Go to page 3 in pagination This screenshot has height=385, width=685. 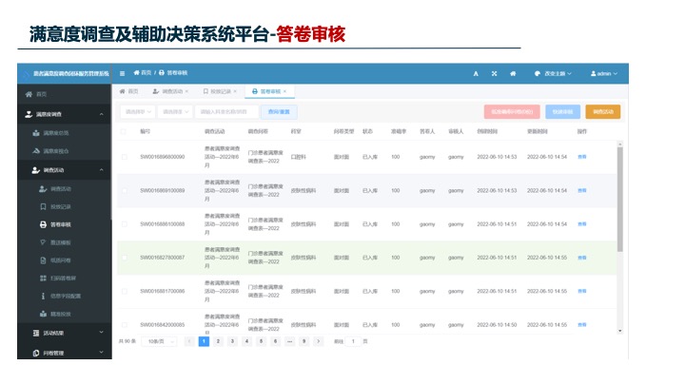(232, 341)
